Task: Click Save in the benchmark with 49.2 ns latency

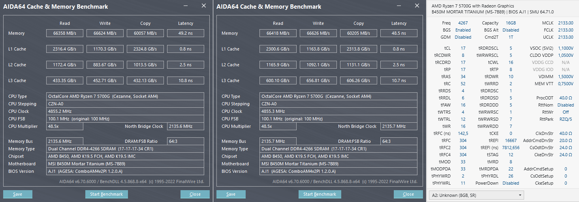Action: click(17, 194)
